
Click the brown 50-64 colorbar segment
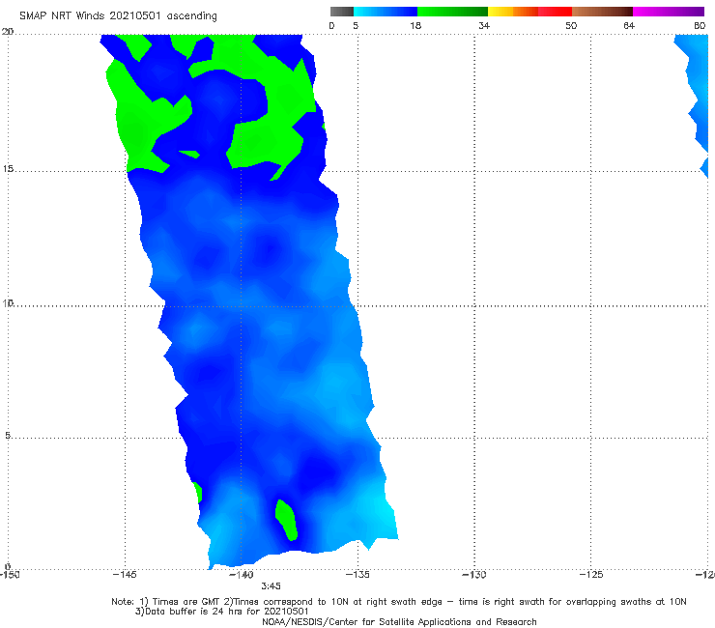[x=602, y=12]
